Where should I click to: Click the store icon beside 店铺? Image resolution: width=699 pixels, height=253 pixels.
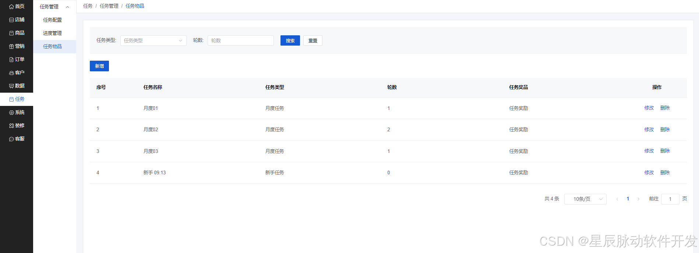click(x=11, y=20)
